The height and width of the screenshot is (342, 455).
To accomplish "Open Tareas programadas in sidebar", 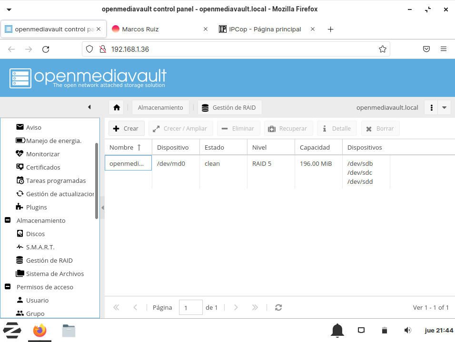I will [x=56, y=180].
